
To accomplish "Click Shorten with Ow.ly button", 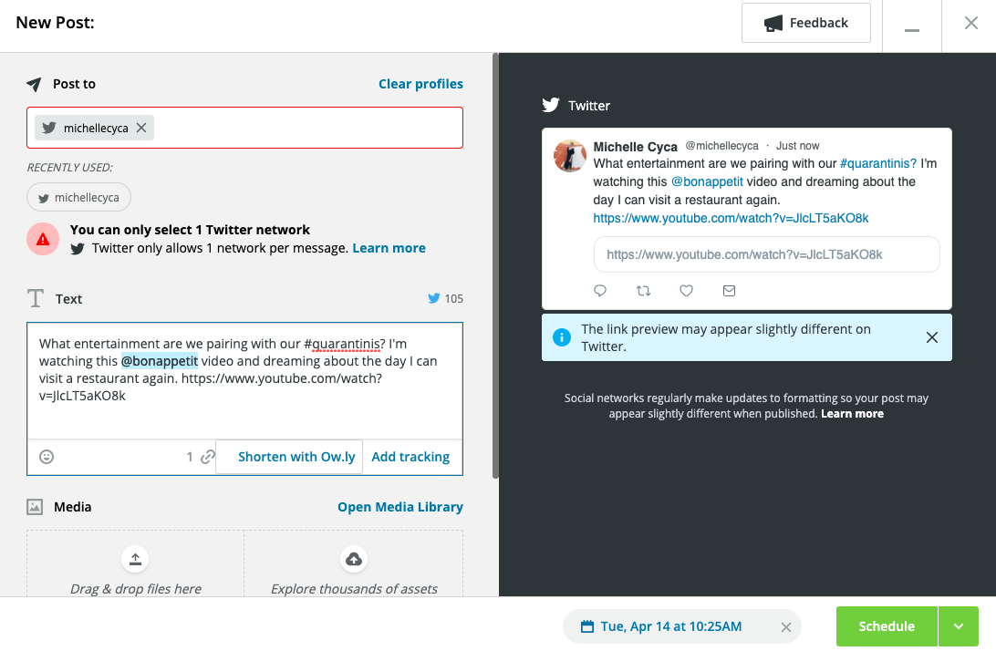I will (296, 457).
